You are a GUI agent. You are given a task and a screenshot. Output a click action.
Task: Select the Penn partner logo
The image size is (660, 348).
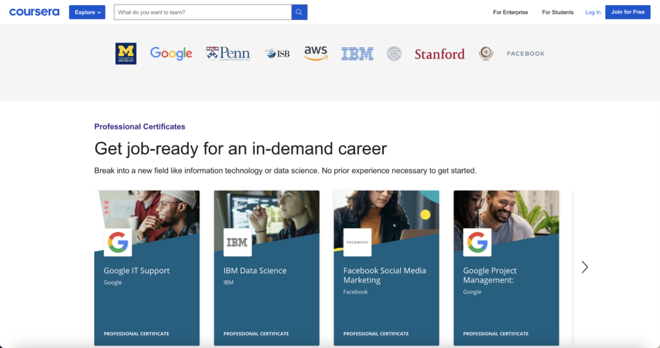[x=228, y=53]
